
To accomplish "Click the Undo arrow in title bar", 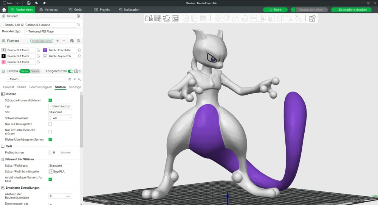I will tap(36, 3).
